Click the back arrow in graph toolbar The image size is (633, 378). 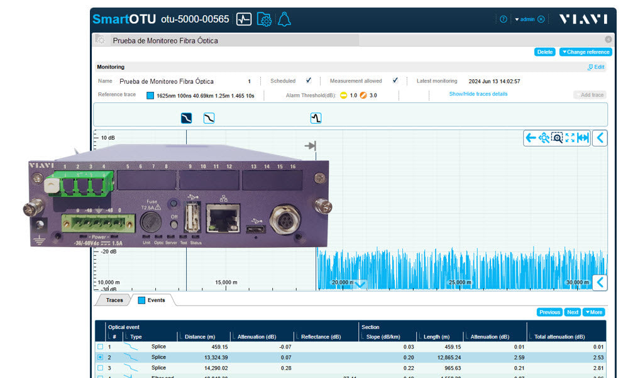click(x=531, y=138)
